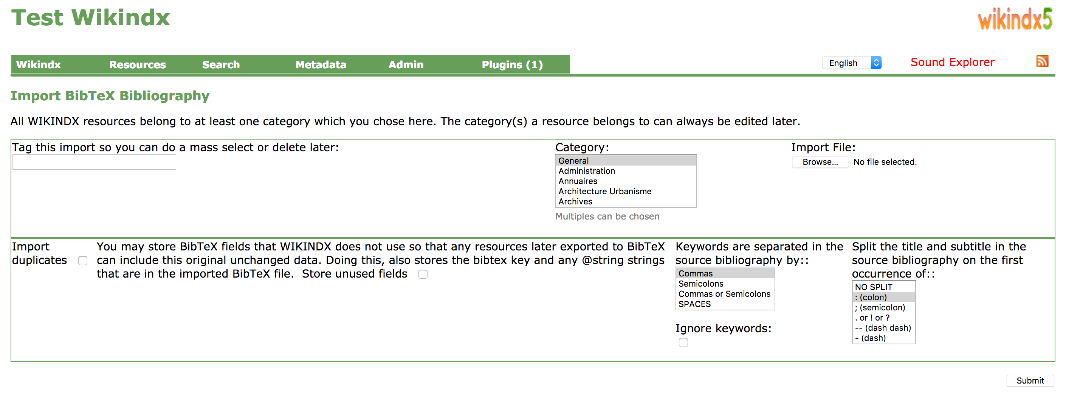Open the Metadata menu
1066x396 pixels.
point(321,65)
